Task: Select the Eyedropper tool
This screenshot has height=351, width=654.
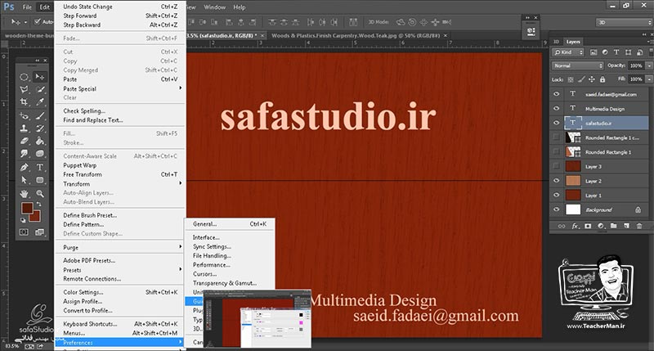Action: pyautogui.click(x=40, y=101)
